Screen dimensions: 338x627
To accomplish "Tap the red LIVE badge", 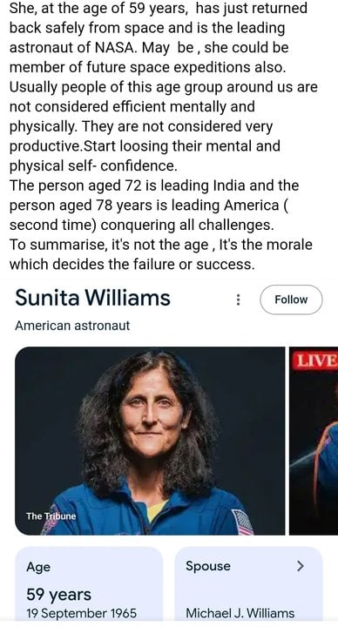I will click(315, 361).
